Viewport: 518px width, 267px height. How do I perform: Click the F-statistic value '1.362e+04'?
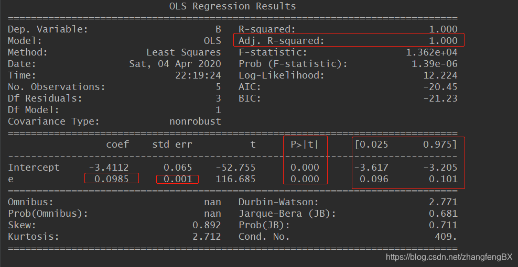coord(431,52)
